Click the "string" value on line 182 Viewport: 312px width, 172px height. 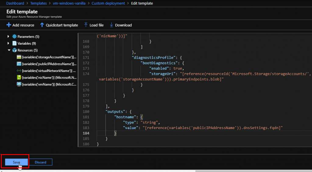[149, 122]
